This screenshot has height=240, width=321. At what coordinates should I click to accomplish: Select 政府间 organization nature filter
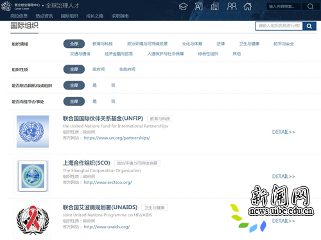tap(98, 69)
